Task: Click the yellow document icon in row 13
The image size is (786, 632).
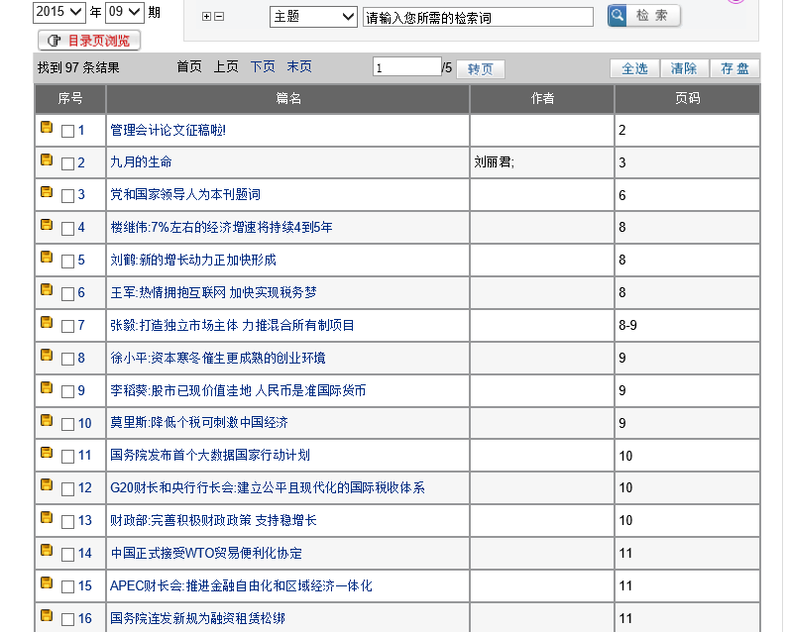Action: (x=47, y=518)
